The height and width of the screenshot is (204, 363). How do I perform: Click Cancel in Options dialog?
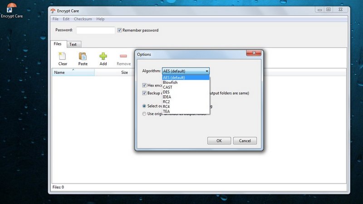click(245, 141)
